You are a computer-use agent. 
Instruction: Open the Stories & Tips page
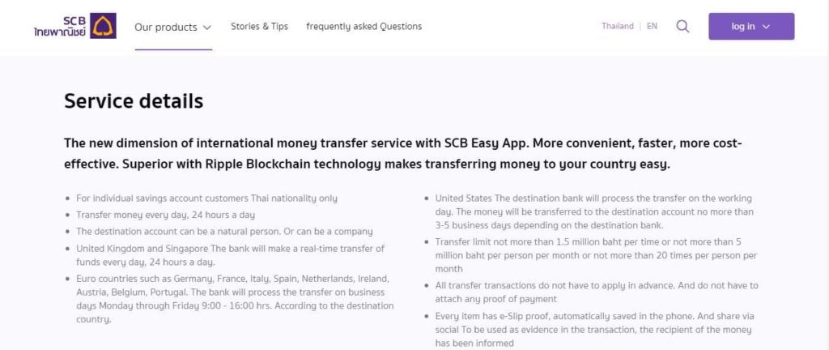point(259,26)
